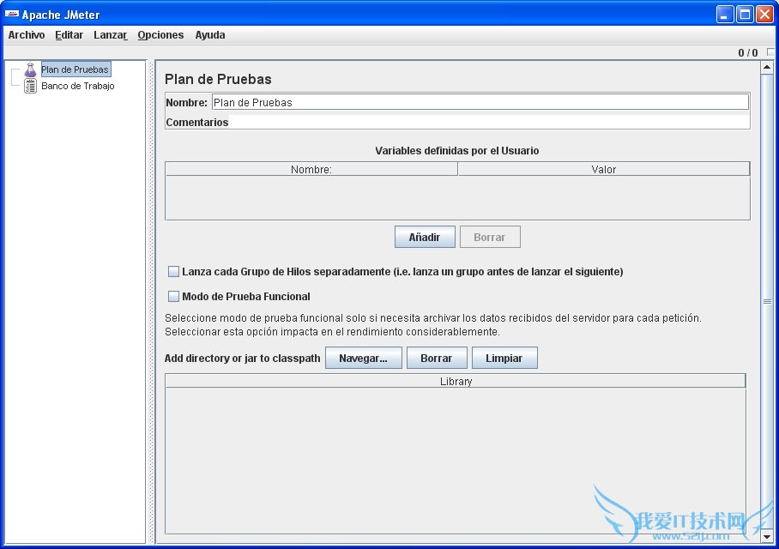779x549 pixels.
Task: Open the Lanzar menu
Action: [x=111, y=35]
